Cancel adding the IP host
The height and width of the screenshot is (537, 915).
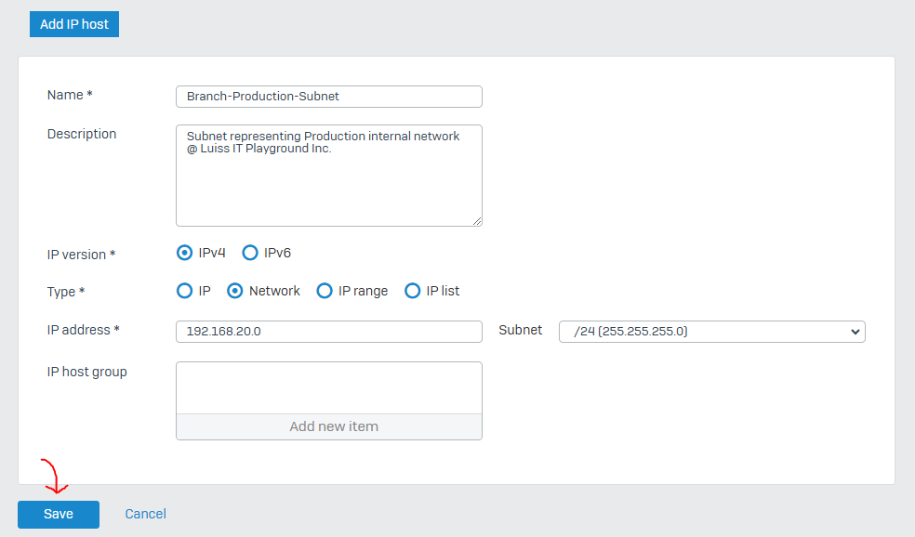(145, 514)
